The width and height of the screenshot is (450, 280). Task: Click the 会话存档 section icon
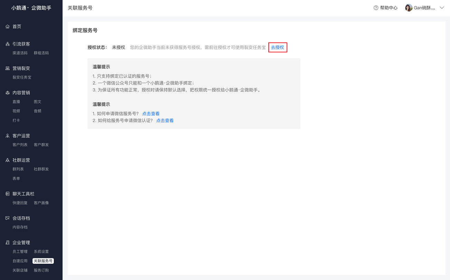pos(8,218)
